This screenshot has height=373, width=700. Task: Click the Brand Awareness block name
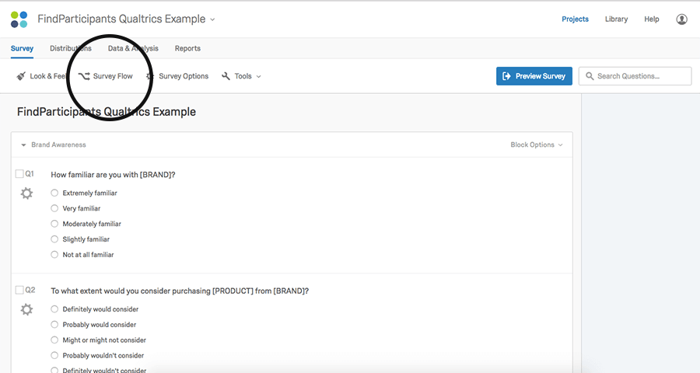58,145
